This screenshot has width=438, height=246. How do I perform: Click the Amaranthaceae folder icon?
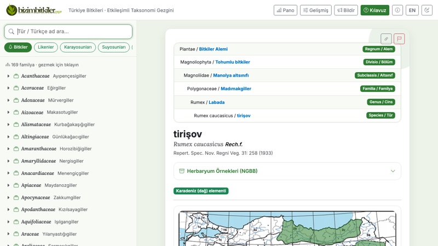[x=16, y=149]
